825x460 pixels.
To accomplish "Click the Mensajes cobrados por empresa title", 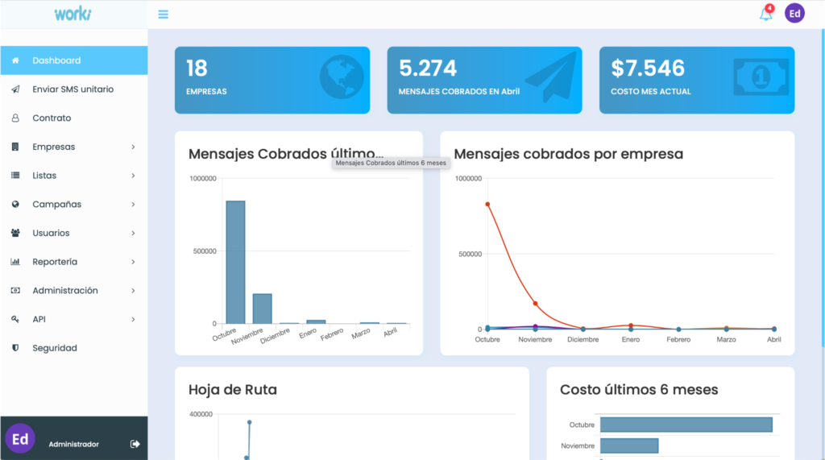I will pyautogui.click(x=568, y=154).
